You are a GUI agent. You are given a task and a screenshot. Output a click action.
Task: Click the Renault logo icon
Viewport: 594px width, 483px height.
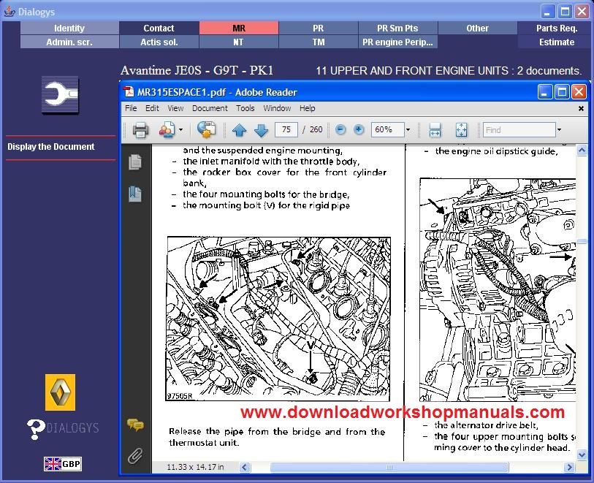click(x=60, y=392)
